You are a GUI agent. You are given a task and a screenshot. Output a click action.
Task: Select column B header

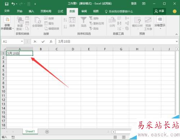pyautogui.click(x=41, y=49)
